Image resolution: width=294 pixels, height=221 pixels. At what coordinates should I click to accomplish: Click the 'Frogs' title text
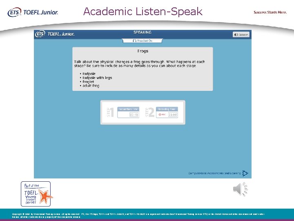point(143,51)
